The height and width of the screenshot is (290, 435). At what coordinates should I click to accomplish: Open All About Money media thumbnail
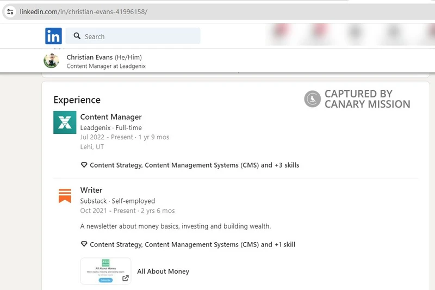(105, 271)
